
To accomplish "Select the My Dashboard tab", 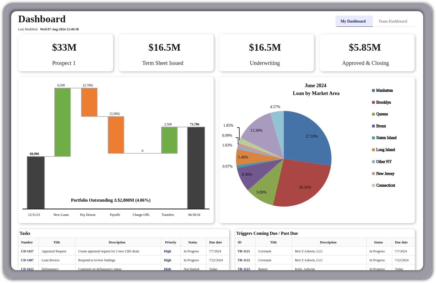I will (353, 21).
